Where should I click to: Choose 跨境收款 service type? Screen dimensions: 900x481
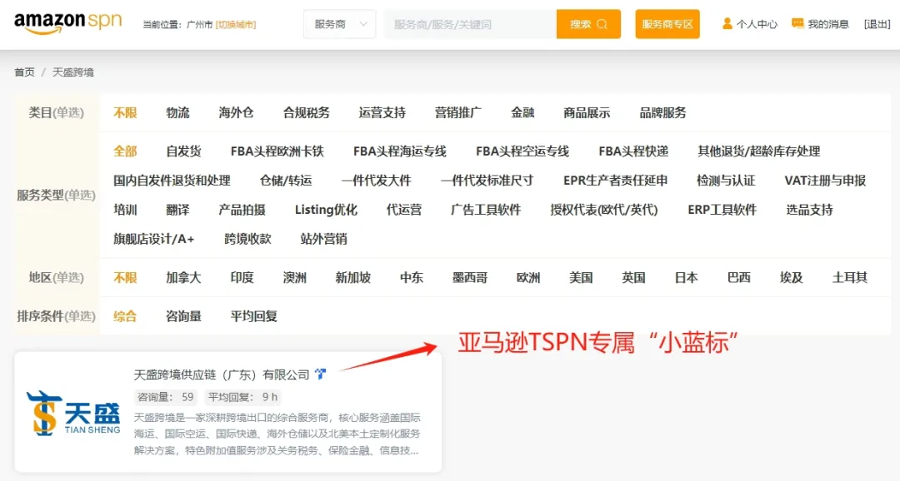(248, 239)
